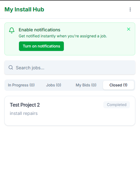
Task: Open the three-dot options menu
Action: [x=130, y=9]
